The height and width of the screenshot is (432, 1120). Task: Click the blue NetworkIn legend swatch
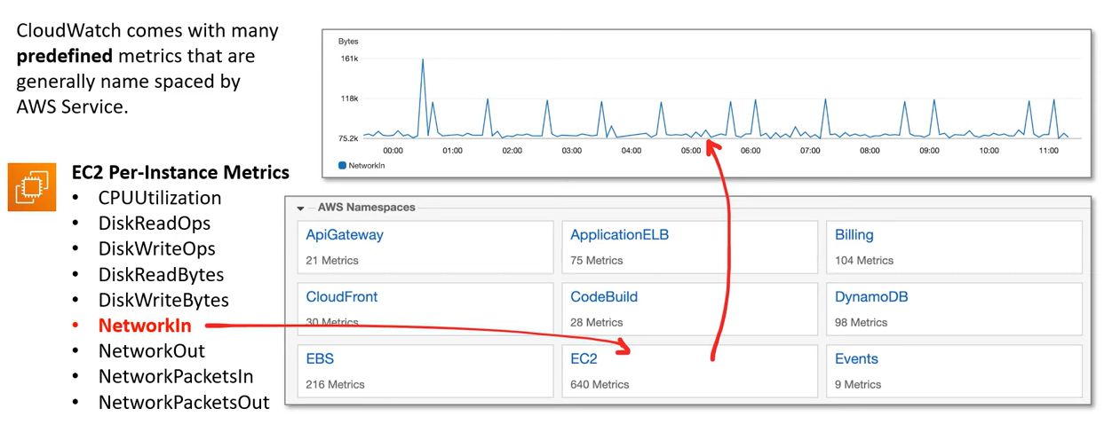[342, 166]
